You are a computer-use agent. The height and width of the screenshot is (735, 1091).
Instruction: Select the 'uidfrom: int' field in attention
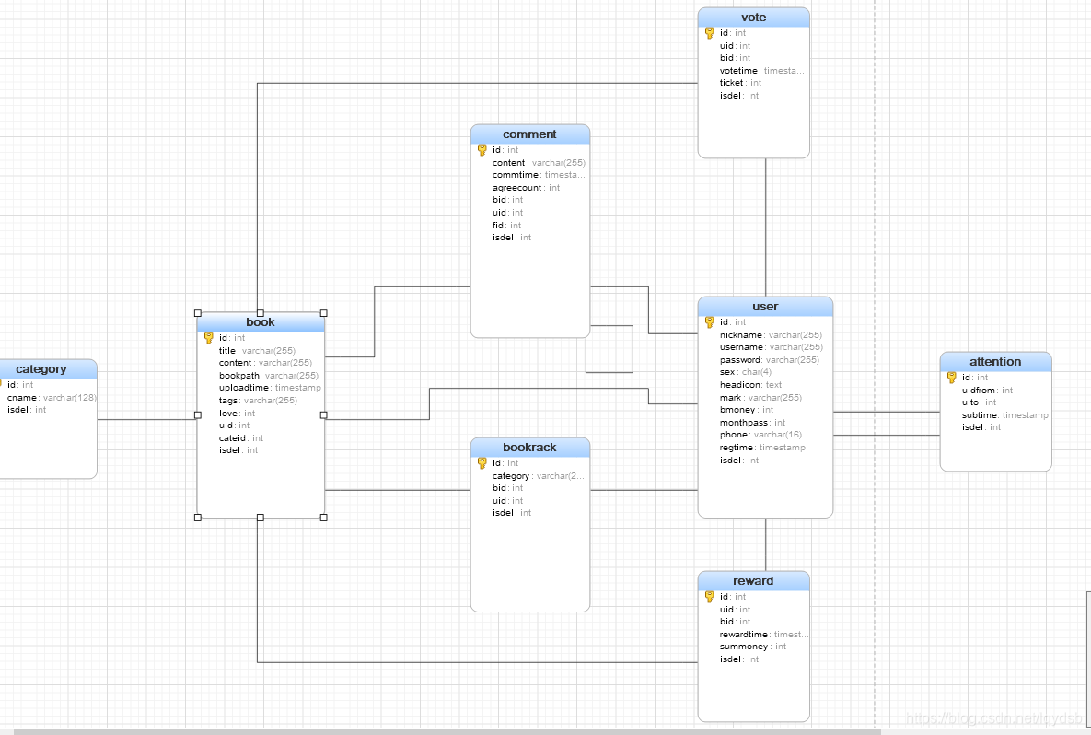point(987,391)
